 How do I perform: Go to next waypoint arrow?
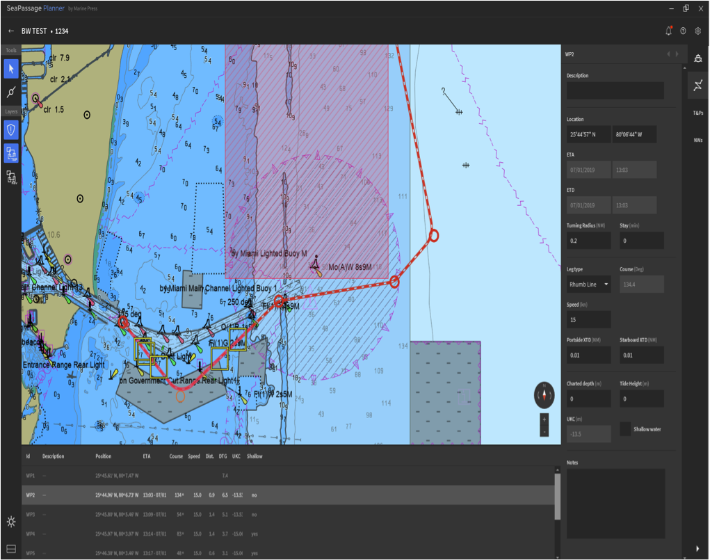click(677, 54)
